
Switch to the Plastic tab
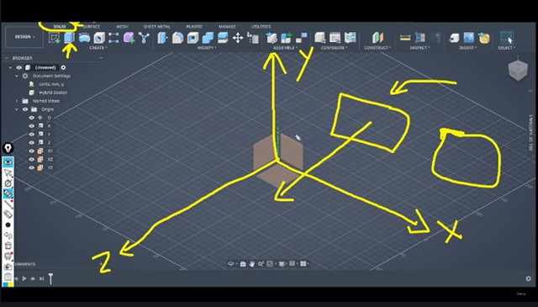click(x=194, y=26)
